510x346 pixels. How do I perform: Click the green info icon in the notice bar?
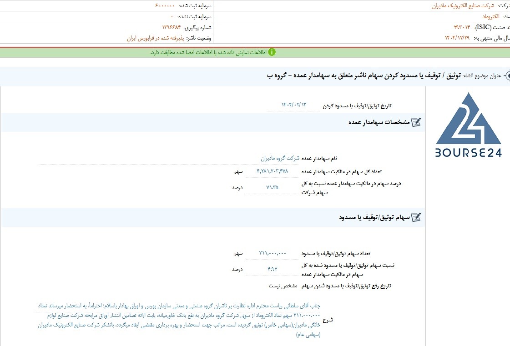pyautogui.click(x=272, y=52)
